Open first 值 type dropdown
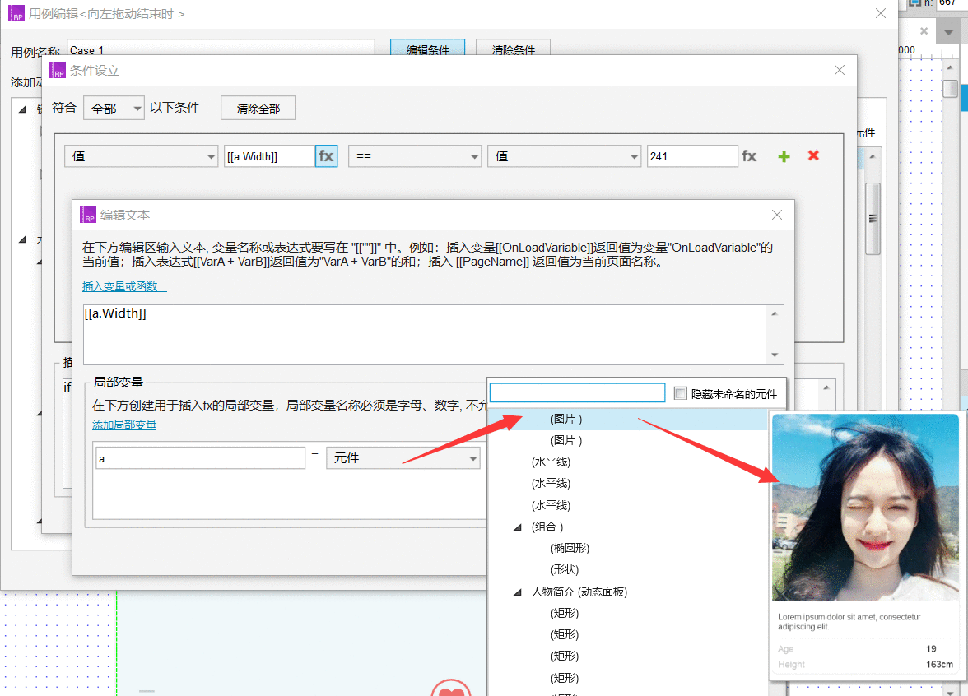968x696 pixels. [x=142, y=156]
